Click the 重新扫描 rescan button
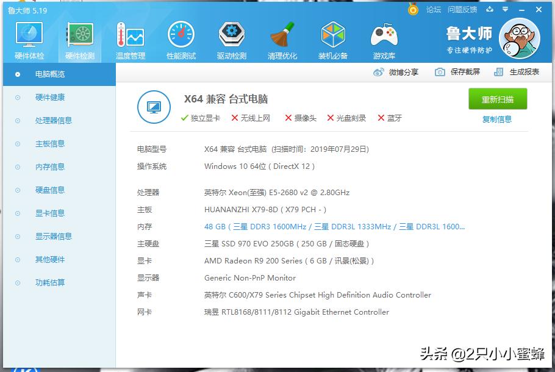The width and height of the screenshot is (555, 372). [498, 98]
